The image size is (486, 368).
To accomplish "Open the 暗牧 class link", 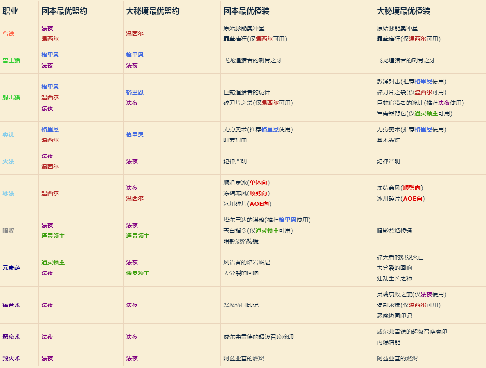I will 9,230.
